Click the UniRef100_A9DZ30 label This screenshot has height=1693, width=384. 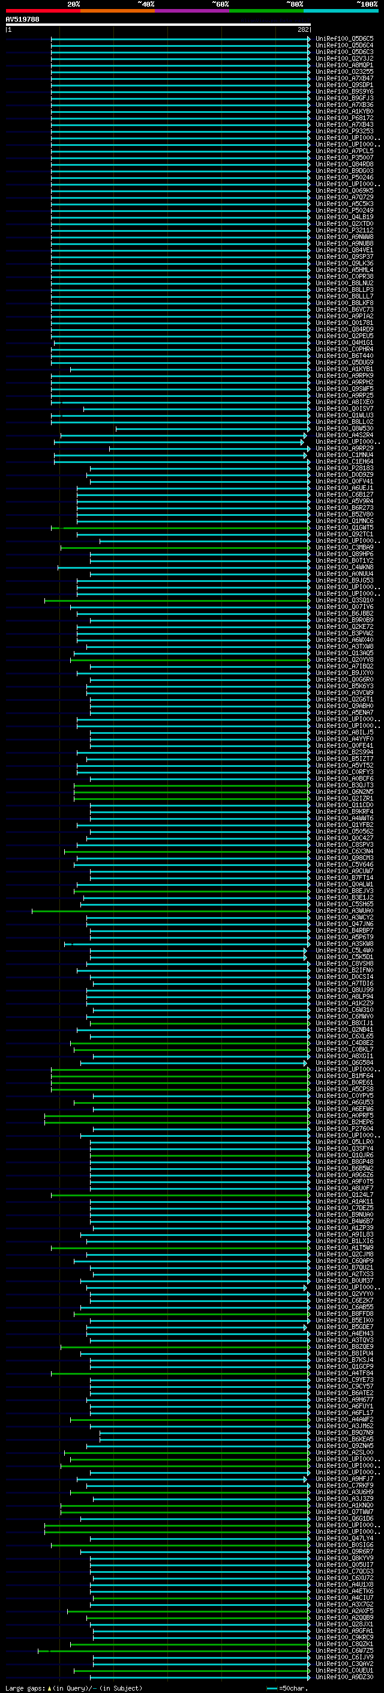[344, 1677]
